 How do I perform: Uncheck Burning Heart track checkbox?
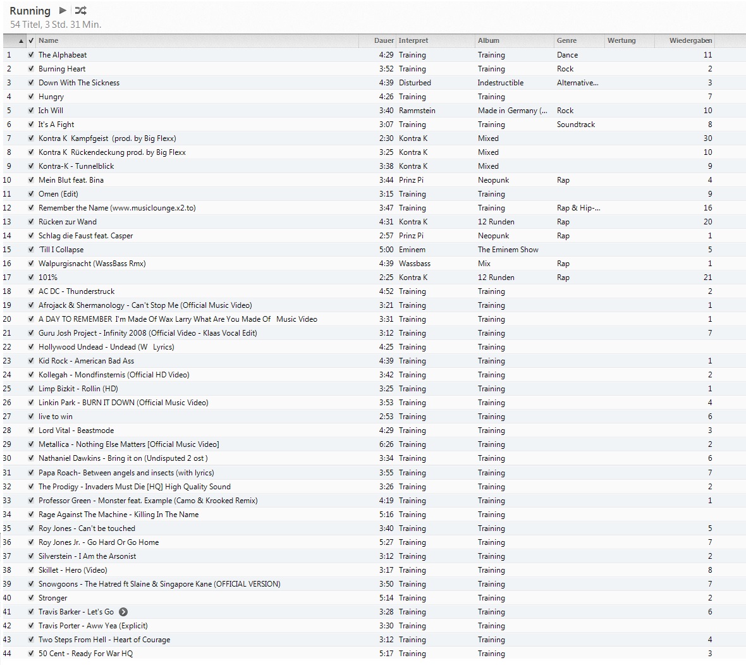pyautogui.click(x=31, y=68)
